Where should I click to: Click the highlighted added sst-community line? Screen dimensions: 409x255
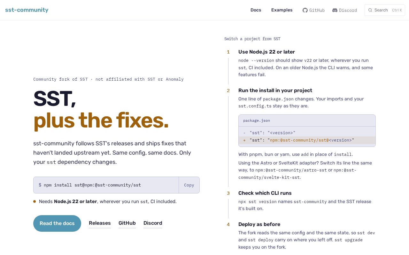click(307, 140)
